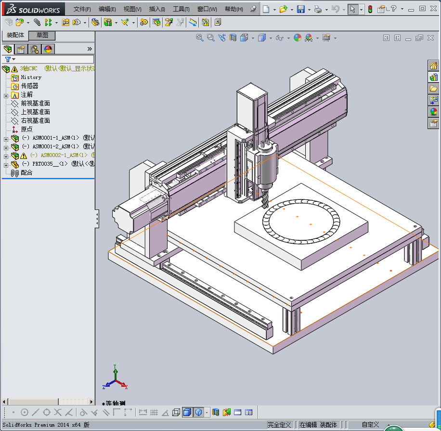Click Zoom to Fit in view toolbar
The image size is (441, 431).
pos(200,38)
